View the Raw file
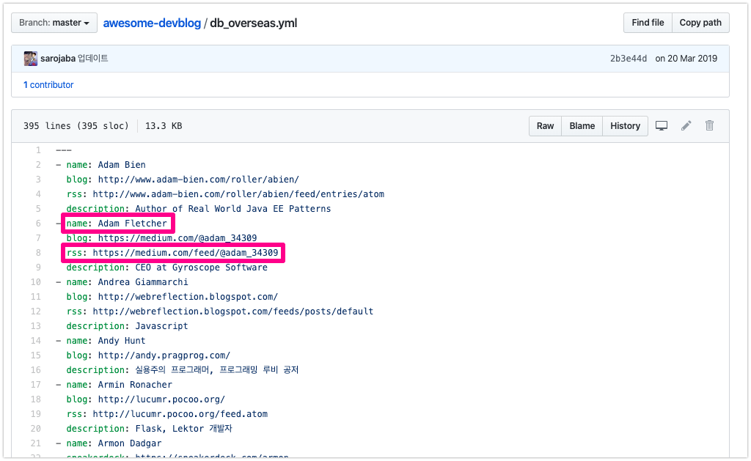The width and height of the screenshot is (751, 461). coord(545,126)
